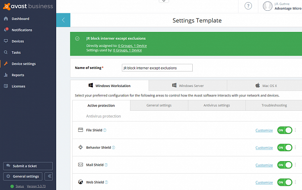
Task: Open File Shield more options menu
Action: (x=296, y=130)
